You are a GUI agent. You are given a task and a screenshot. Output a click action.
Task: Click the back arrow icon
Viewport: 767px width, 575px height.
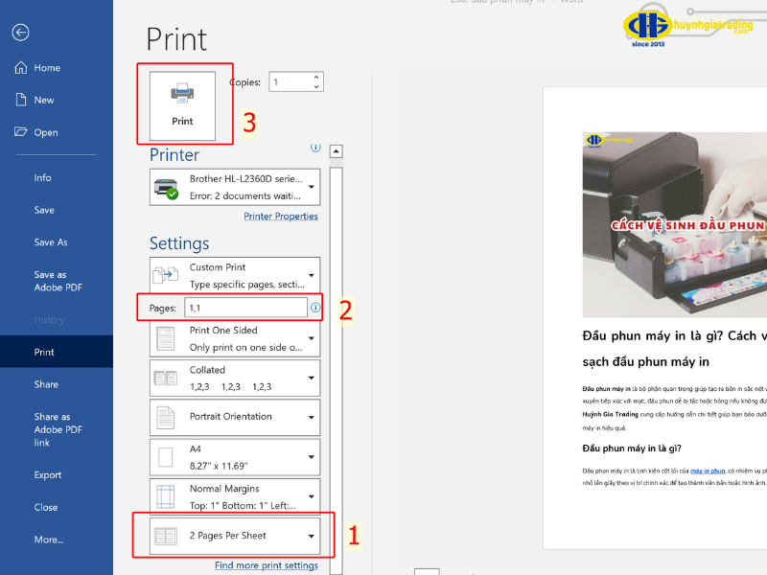(20, 32)
